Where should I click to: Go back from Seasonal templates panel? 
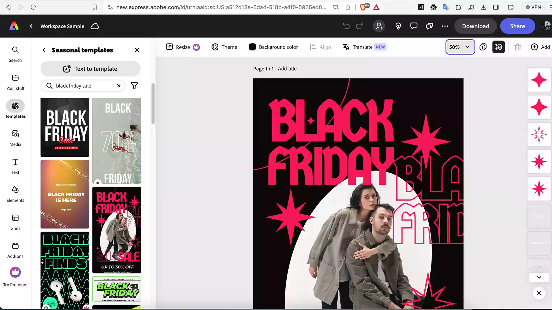point(44,50)
